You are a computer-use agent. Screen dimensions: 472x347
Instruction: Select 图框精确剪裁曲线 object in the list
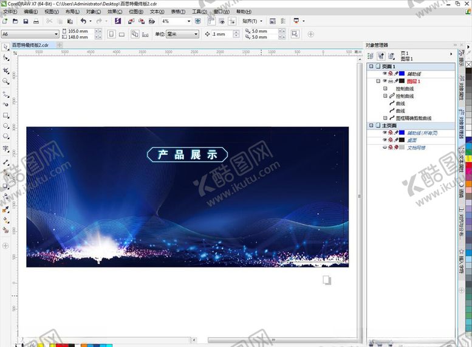413,119
